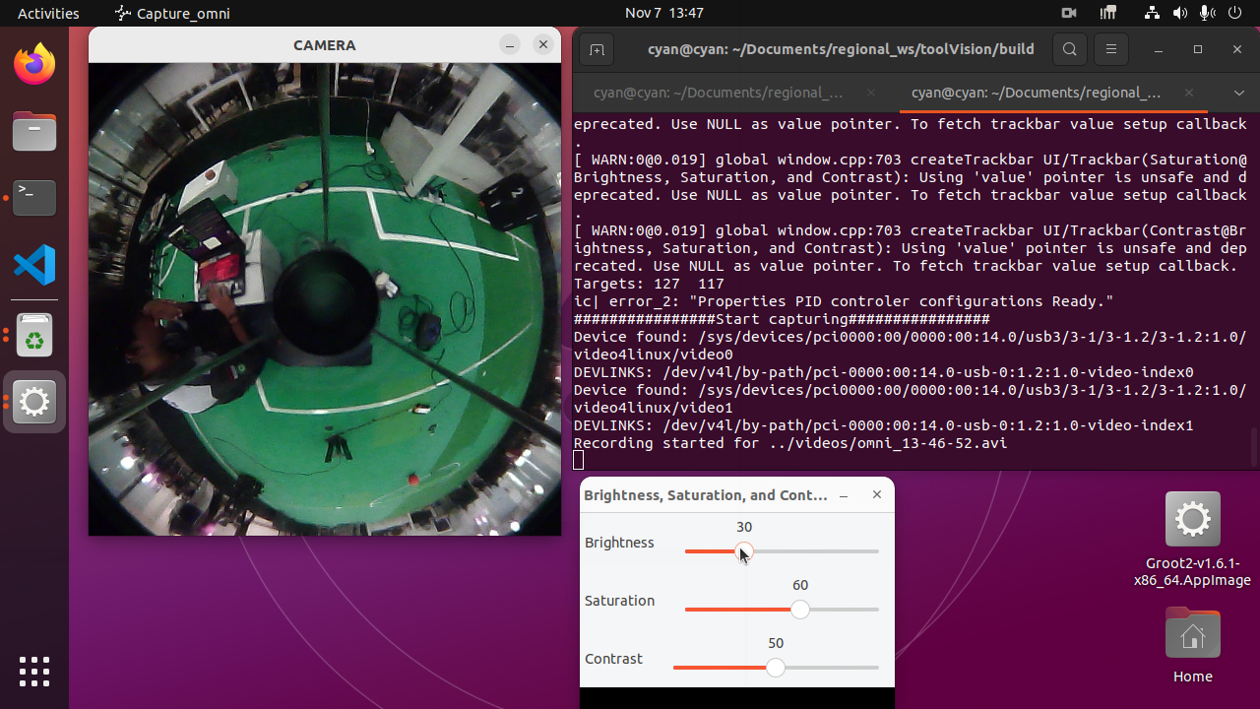
Task: Minimize the CAMERA window
Action: (509, 44)
